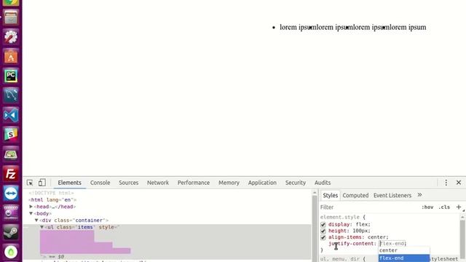Uncheck the display: flex property
Viewport: 466px width, 262px height.
tap(323, 225)
